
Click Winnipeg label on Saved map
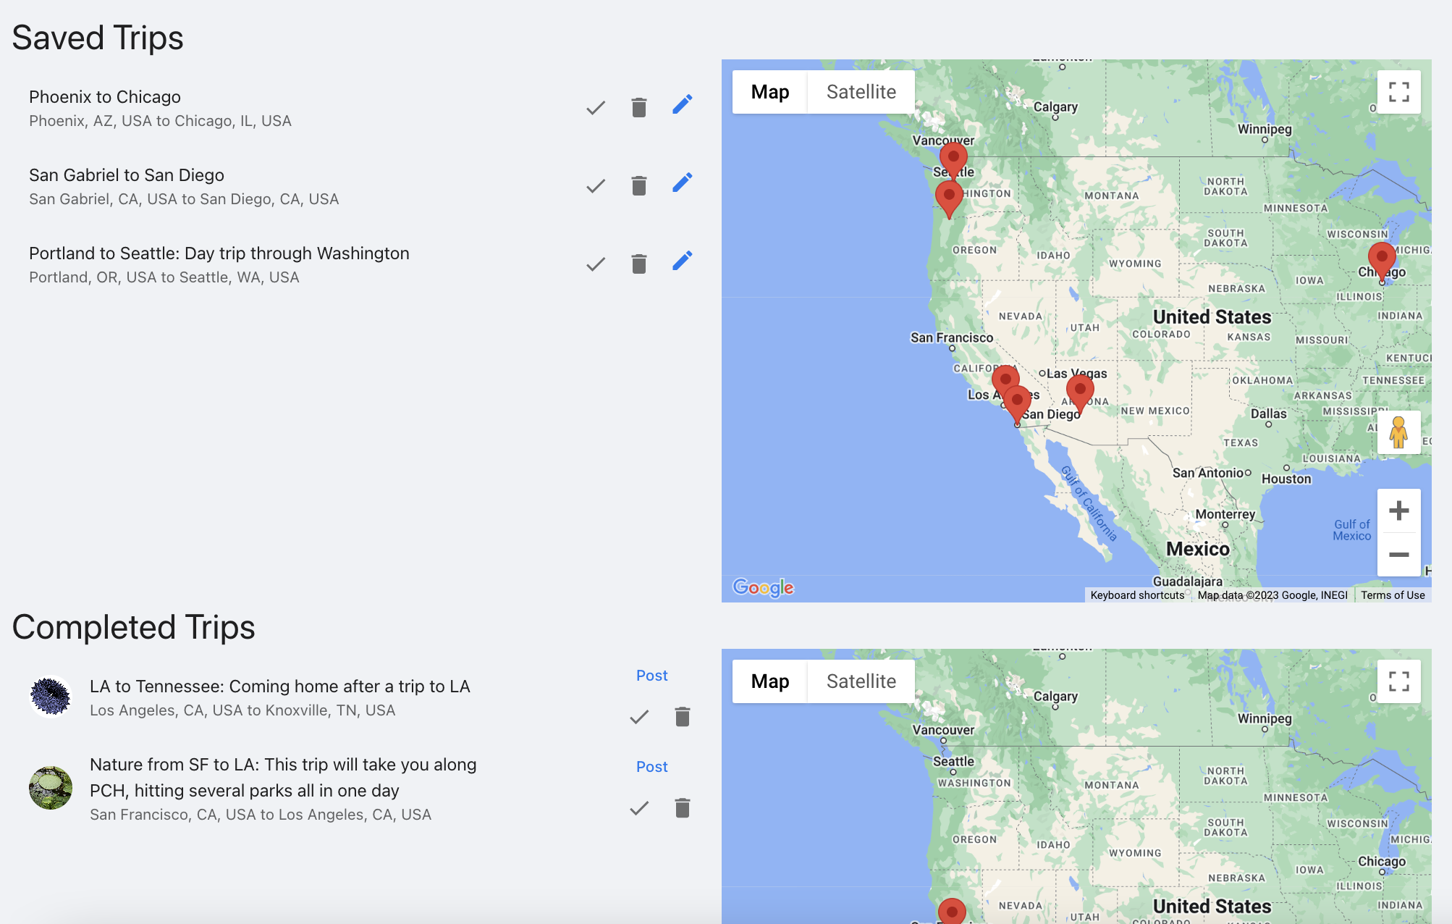[1265, 129]
